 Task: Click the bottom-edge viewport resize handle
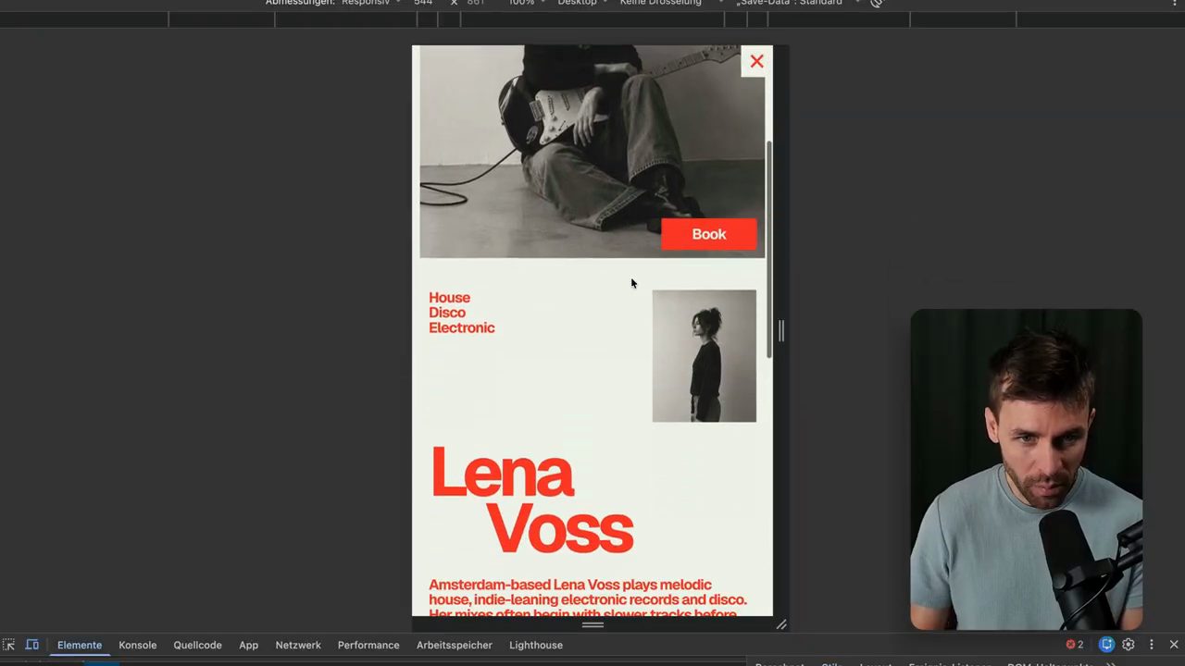tap(592, 625)
